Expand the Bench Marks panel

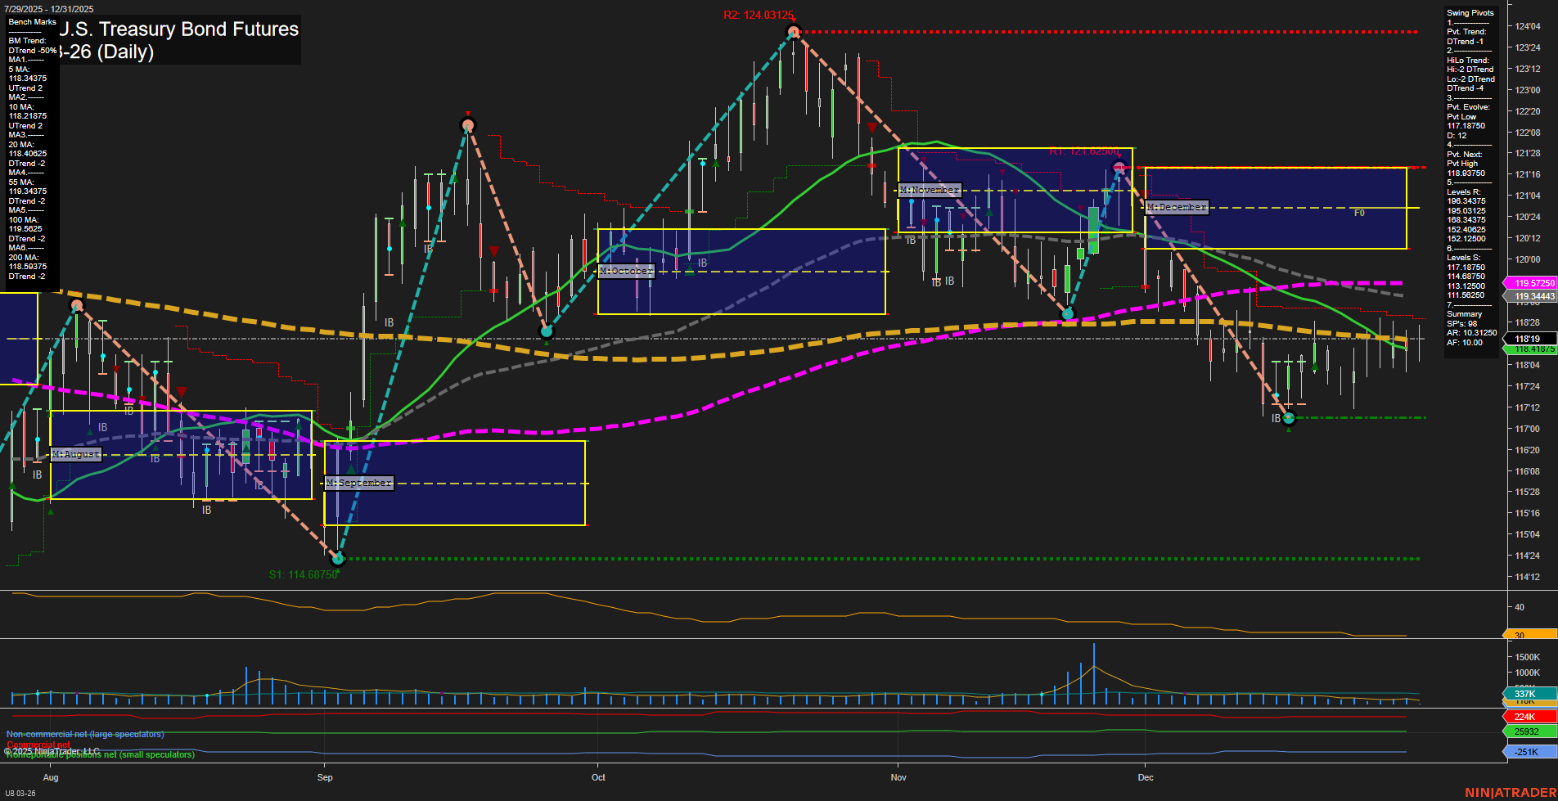click(32, 22)
